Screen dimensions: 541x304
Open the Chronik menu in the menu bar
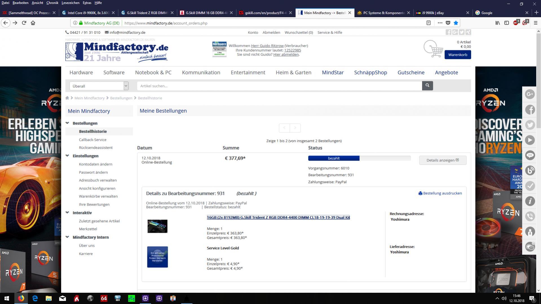52,3
